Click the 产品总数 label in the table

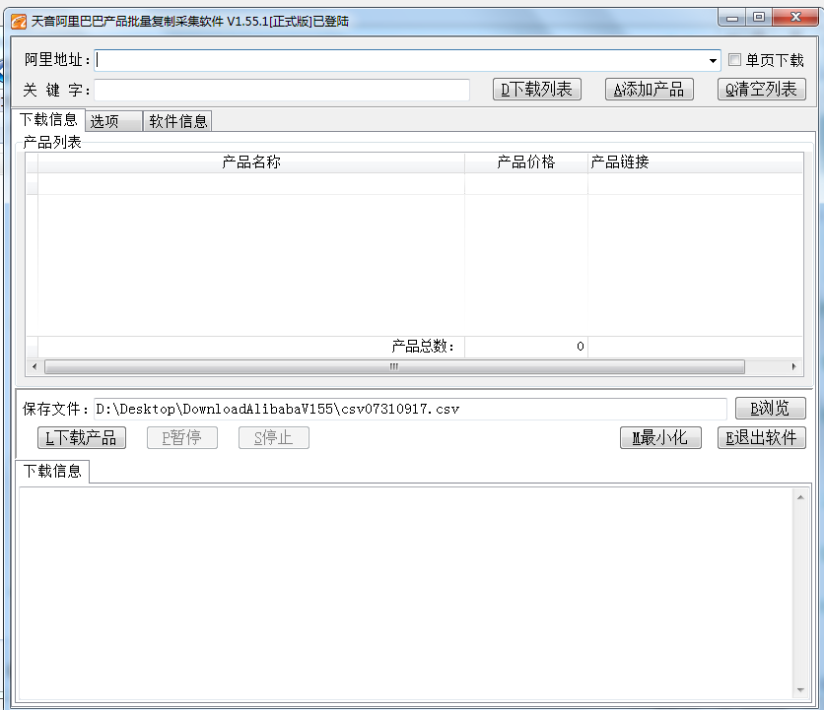[423, 347]
